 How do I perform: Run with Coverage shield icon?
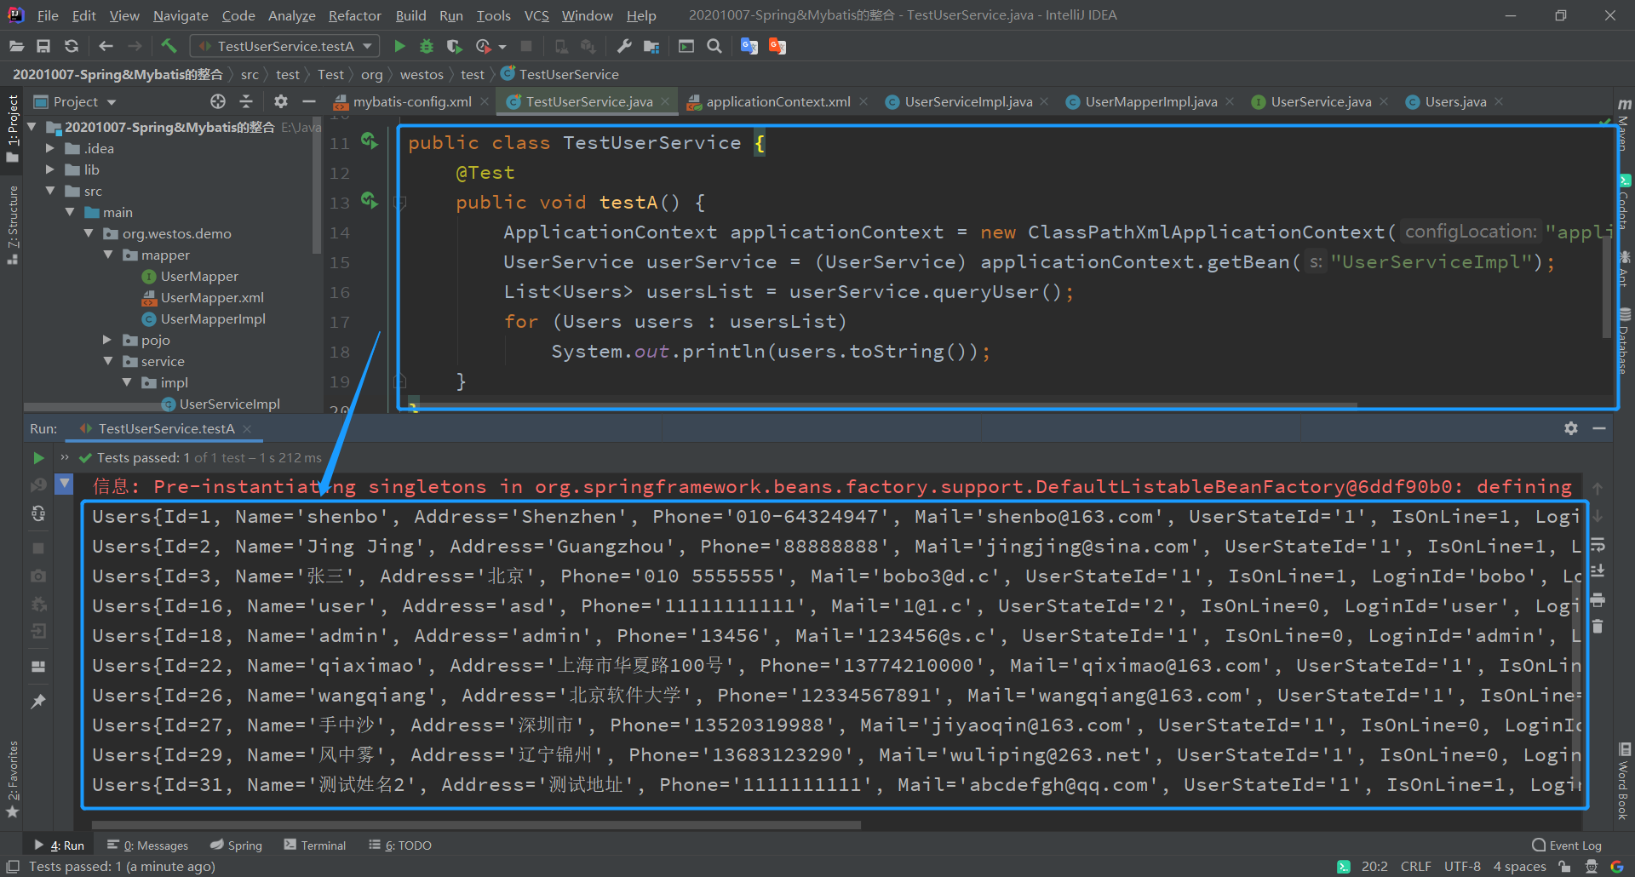tap(454, 46)
